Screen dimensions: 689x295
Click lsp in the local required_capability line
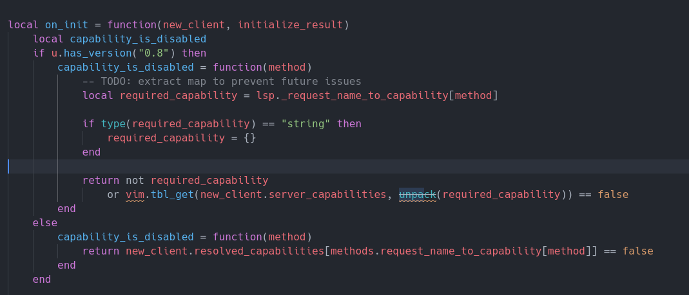265,95
